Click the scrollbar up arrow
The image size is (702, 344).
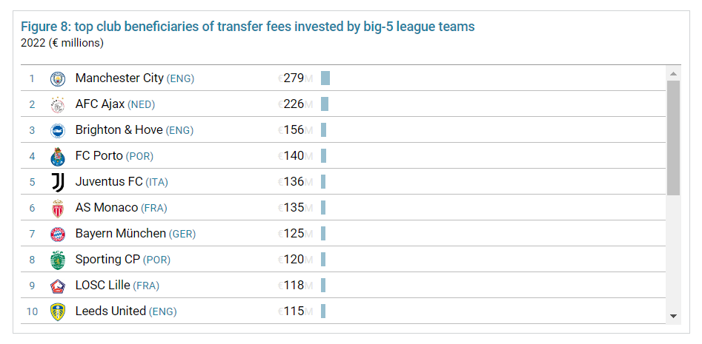coord(673,73)
